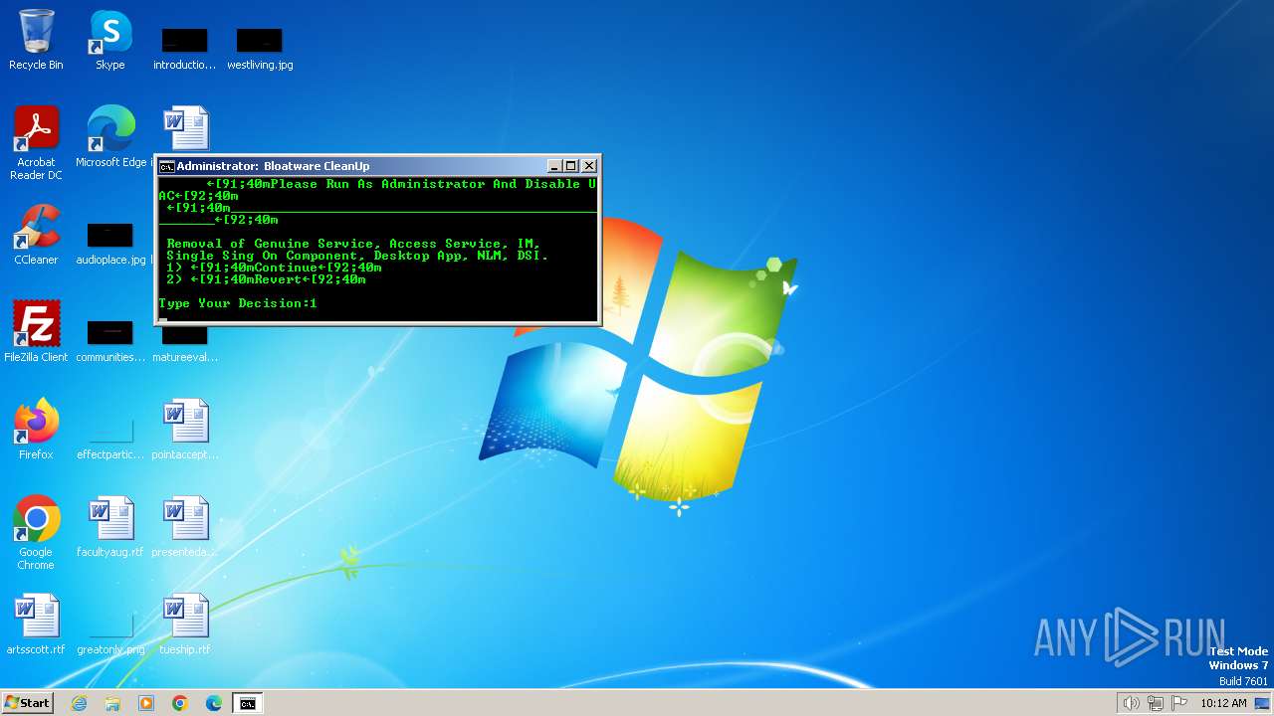Select tueship.rtf document icon
The image size is (1274, 716).
click(x=184, y=625)
